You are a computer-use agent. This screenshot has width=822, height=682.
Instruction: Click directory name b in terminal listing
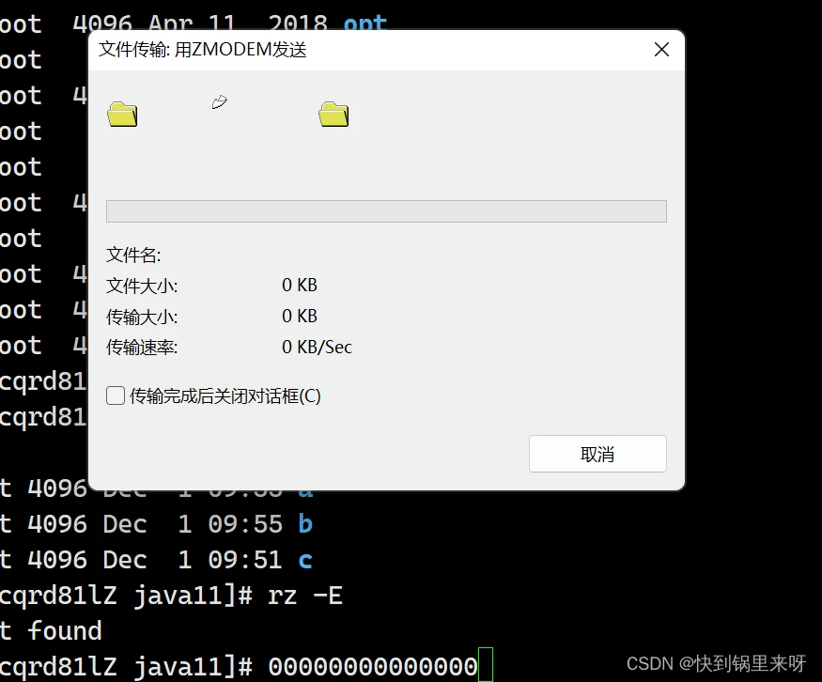[x=305, y=524]
